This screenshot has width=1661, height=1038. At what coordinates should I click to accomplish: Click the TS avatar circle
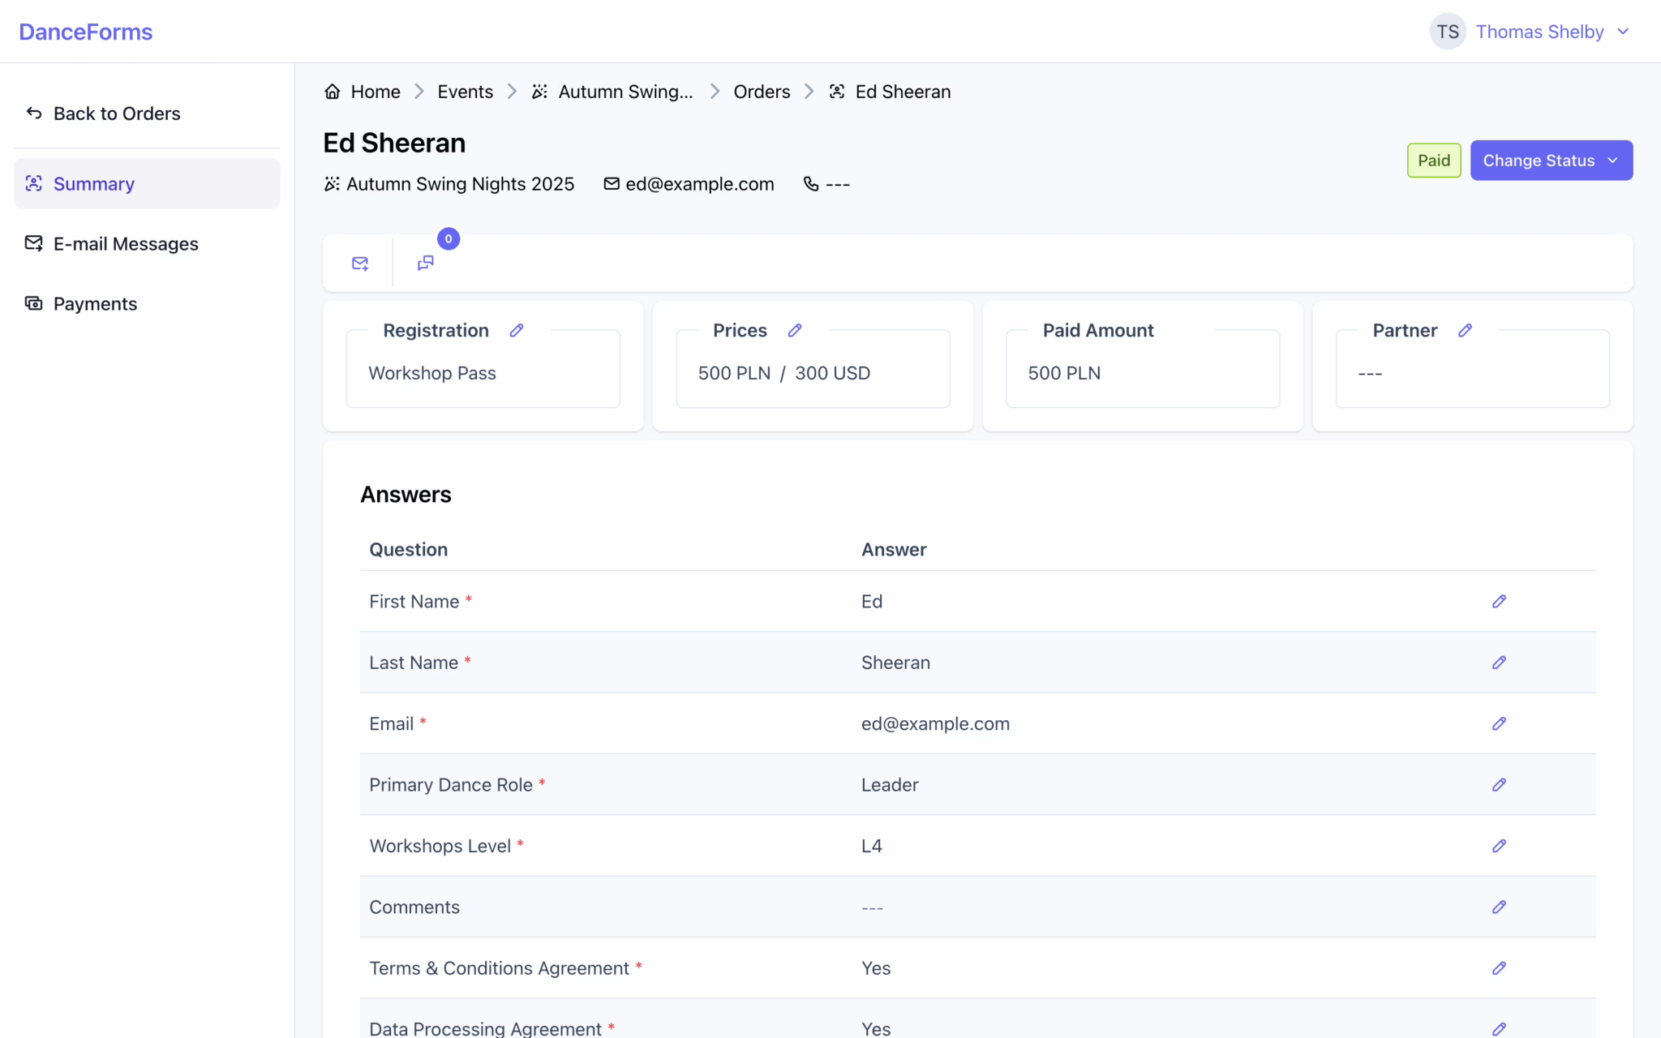click(x=1448, y=32)
